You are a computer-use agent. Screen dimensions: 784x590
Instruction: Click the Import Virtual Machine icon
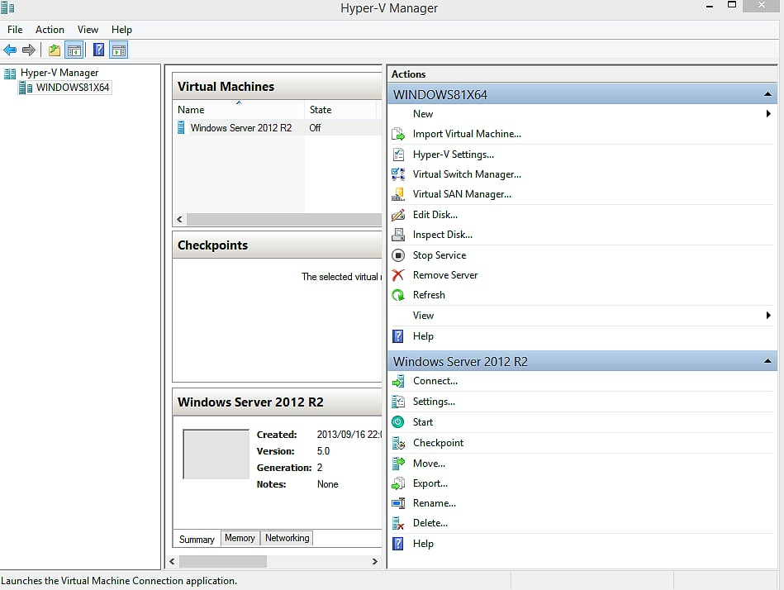click(398, 134)
